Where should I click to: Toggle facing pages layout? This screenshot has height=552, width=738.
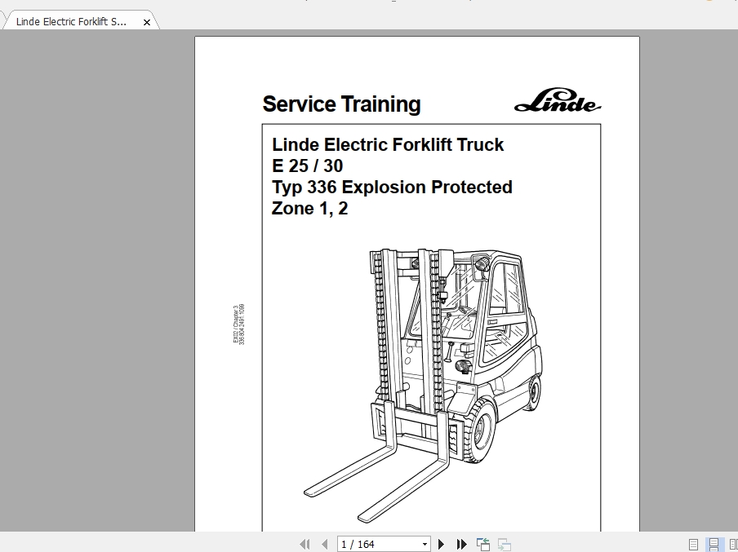(x=733, y=544)
